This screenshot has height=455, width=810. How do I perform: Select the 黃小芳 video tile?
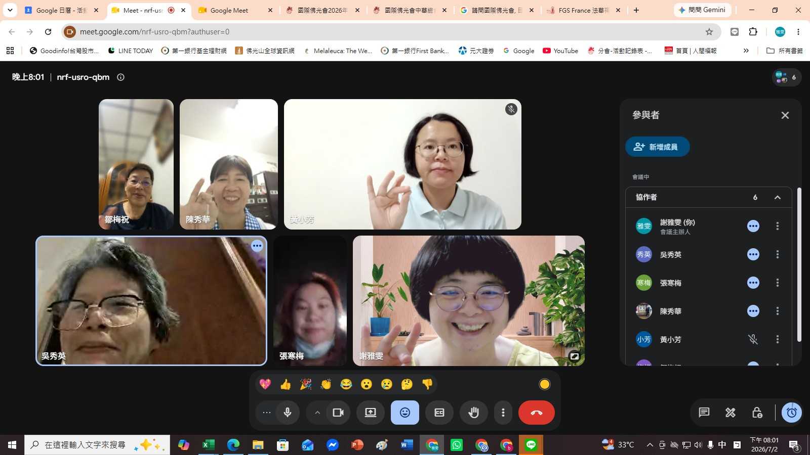402,164
